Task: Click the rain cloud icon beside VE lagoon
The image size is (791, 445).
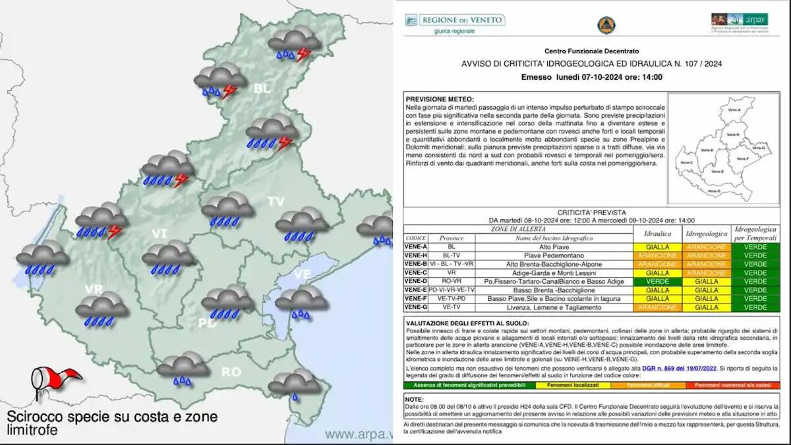Action: (x=301, y=301)
